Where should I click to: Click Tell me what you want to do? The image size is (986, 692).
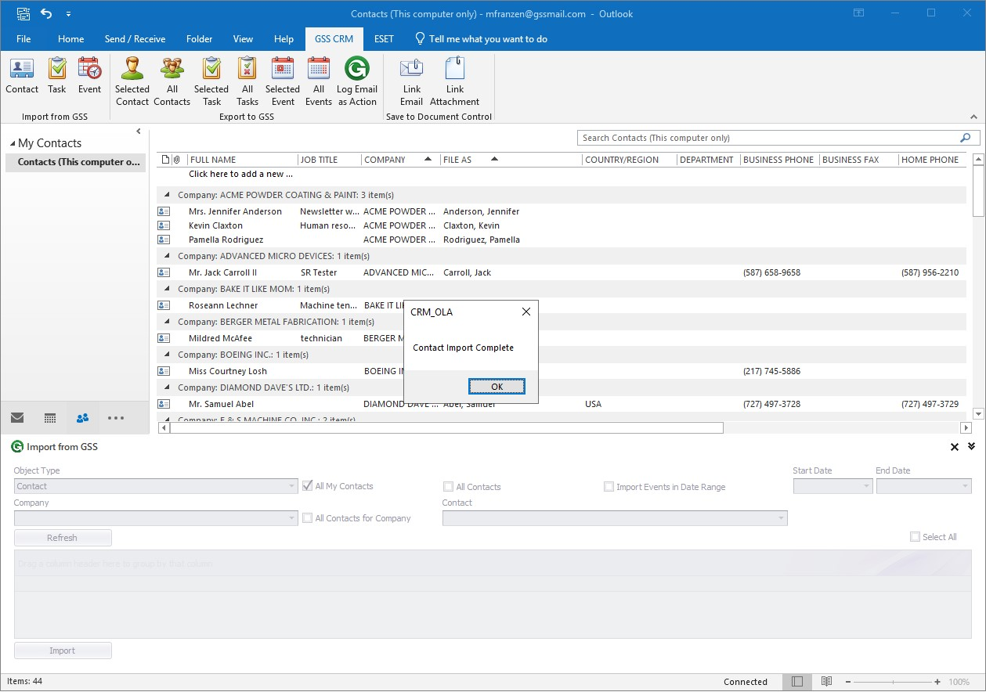[x=481, y=38]
